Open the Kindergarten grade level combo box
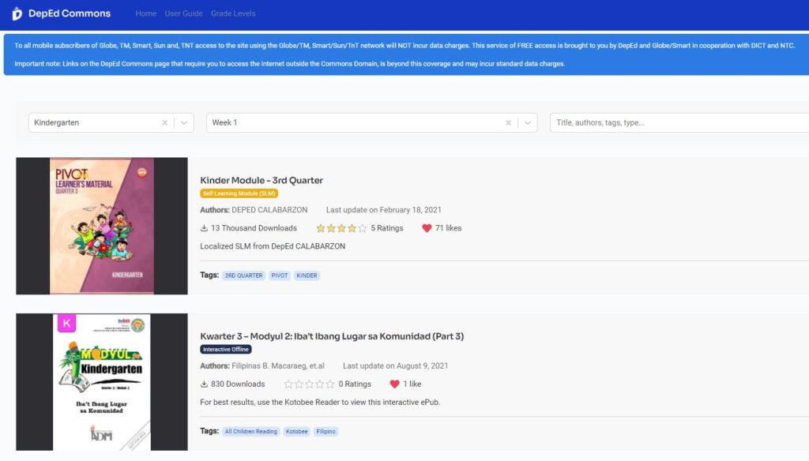The width and height of the screenshot is (809, 461). 111,122
